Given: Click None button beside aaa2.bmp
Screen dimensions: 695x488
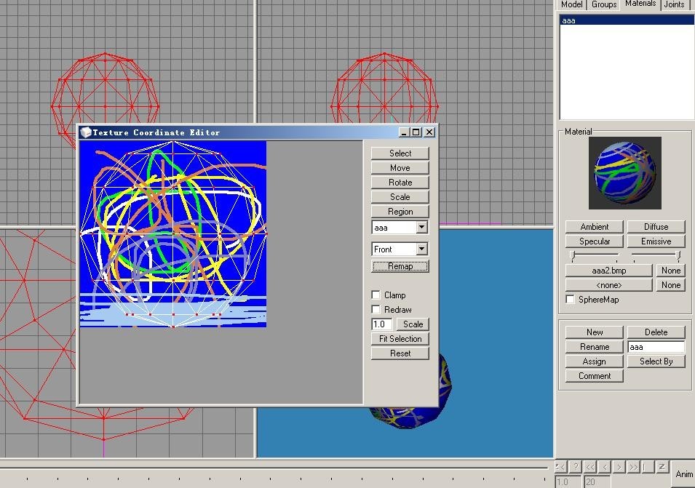Looking at the screenshot, I should pos(671,271).
